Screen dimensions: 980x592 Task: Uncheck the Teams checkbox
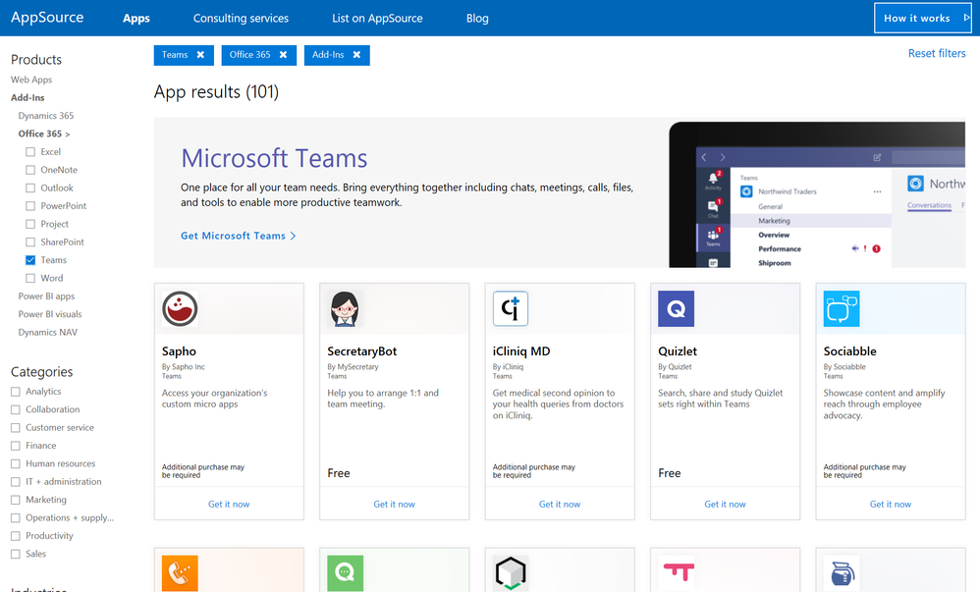[x=30, y=260]
